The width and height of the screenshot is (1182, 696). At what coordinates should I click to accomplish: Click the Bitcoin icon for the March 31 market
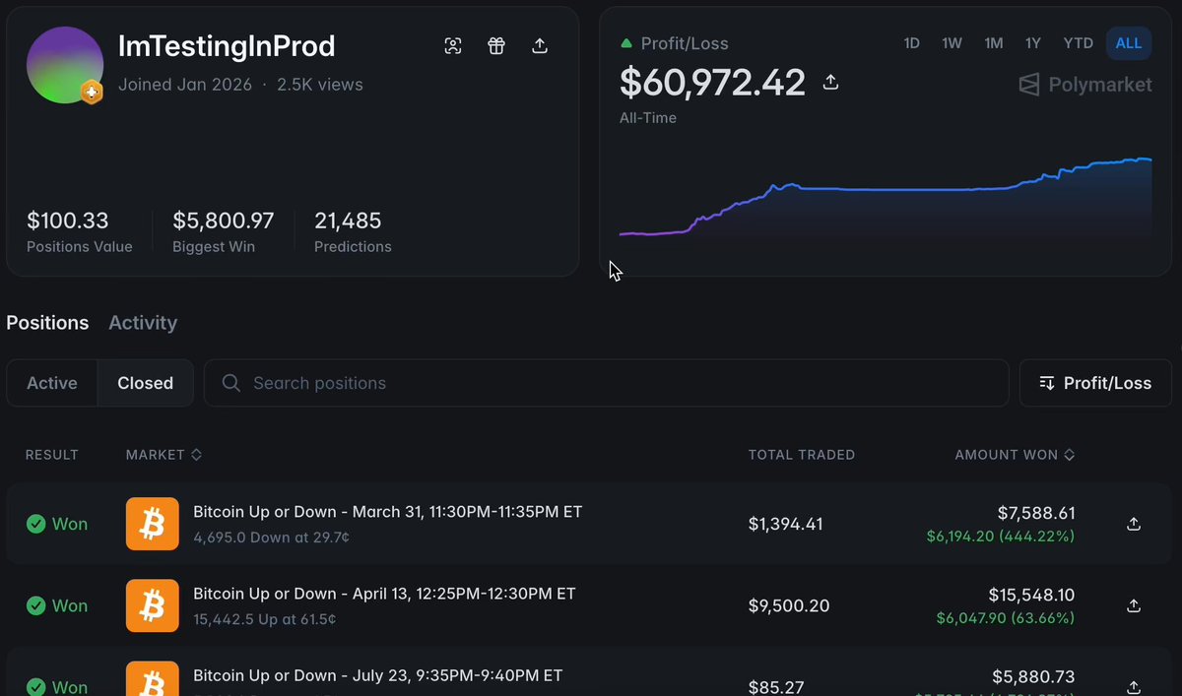click(153, 524)
